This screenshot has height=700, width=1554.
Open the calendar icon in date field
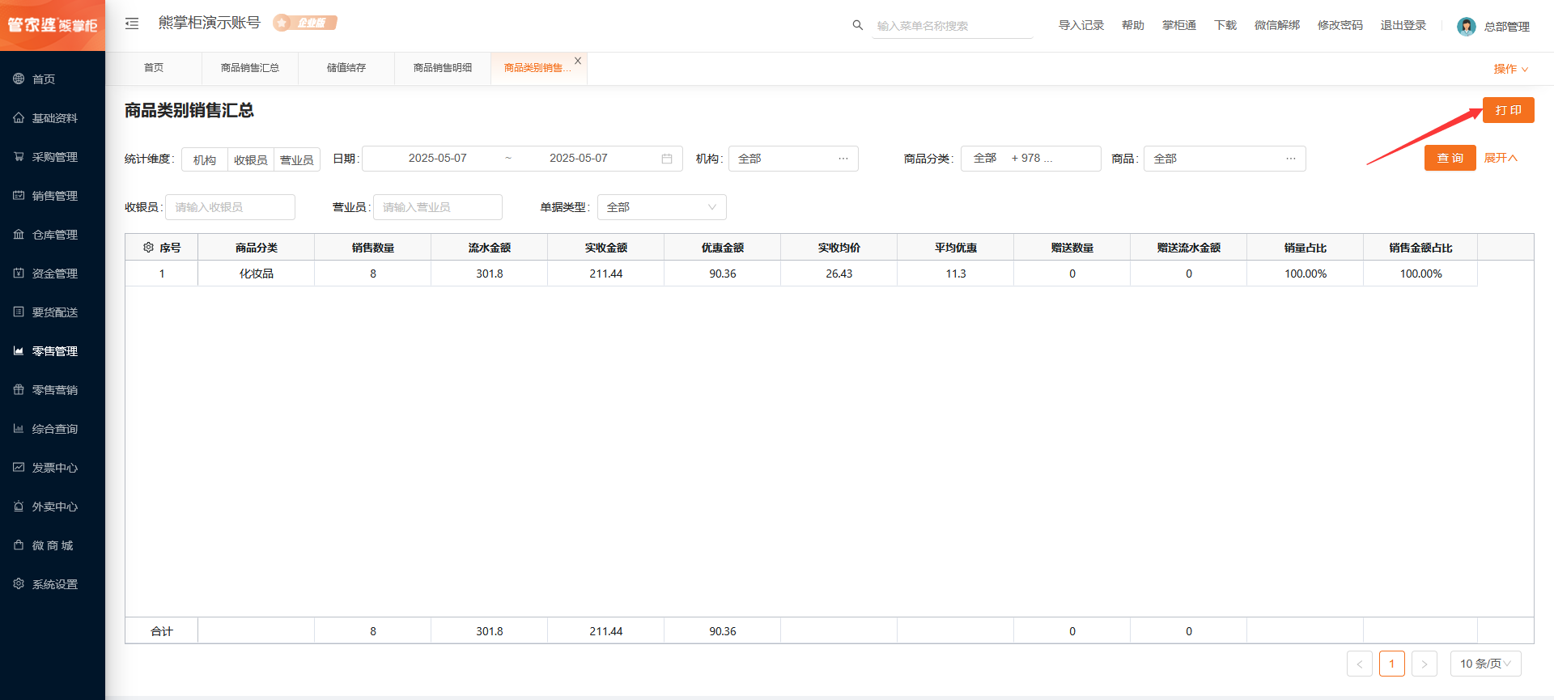pos(667,159)
